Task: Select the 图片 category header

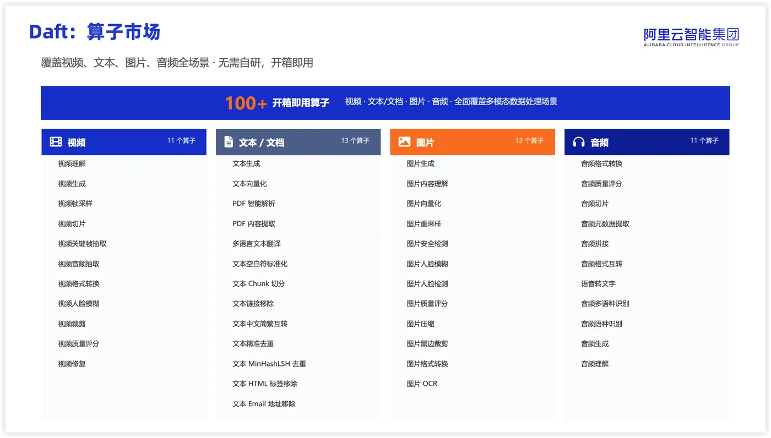Action: [x=473, y=142]
